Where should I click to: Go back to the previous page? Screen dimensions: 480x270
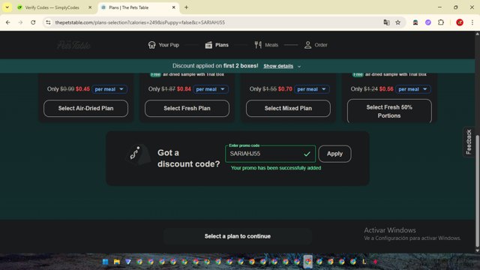(x=8, y=22)
